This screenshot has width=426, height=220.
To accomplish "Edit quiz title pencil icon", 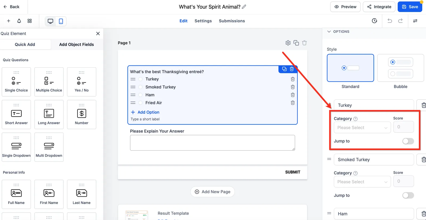I will tap(244, 7).
